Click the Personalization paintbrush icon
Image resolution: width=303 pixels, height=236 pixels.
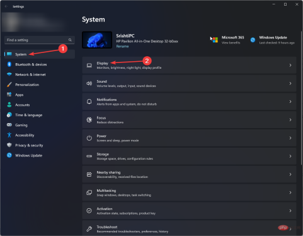9,85
